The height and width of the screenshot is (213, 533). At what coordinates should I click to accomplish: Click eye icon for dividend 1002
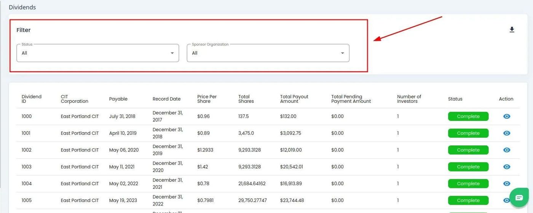coord(506,150)
